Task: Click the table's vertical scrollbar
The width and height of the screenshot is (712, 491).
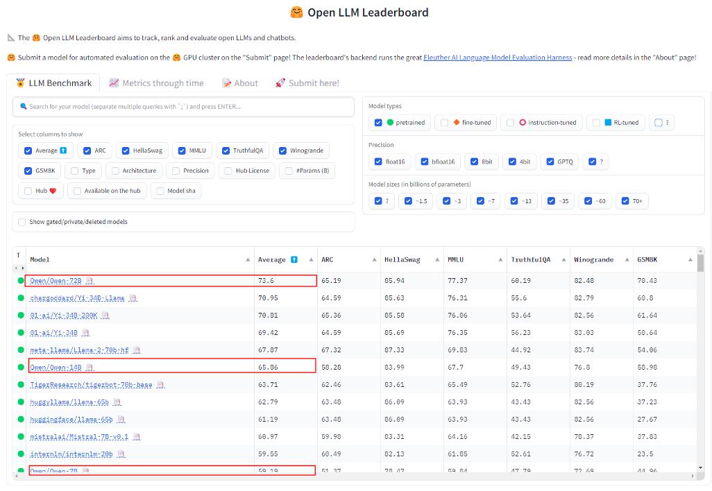Action: pyautogui.click(x=700, y=264)
